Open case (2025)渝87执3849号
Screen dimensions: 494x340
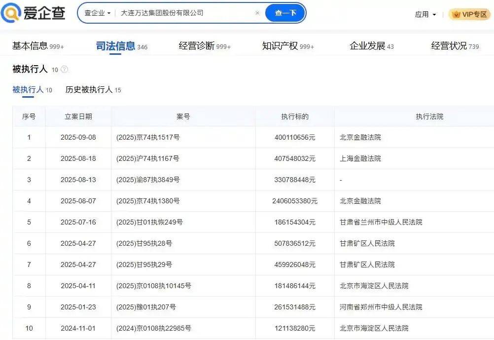pos(148,180)
